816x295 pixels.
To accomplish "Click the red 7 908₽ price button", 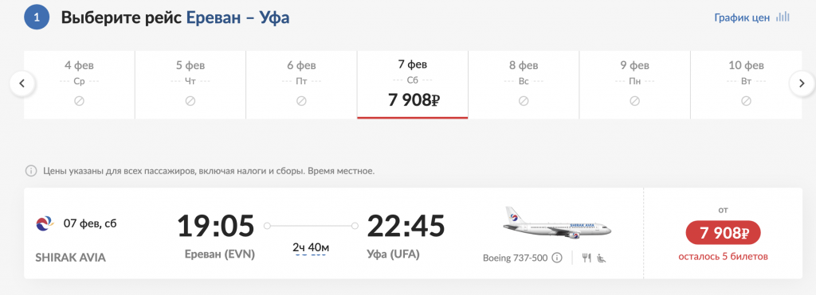I will pyautogui.click(x=724, y=234).
